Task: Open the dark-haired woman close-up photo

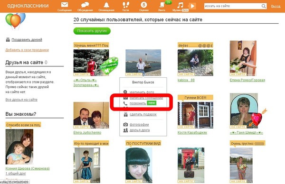Action: click(x=139, y=165)
